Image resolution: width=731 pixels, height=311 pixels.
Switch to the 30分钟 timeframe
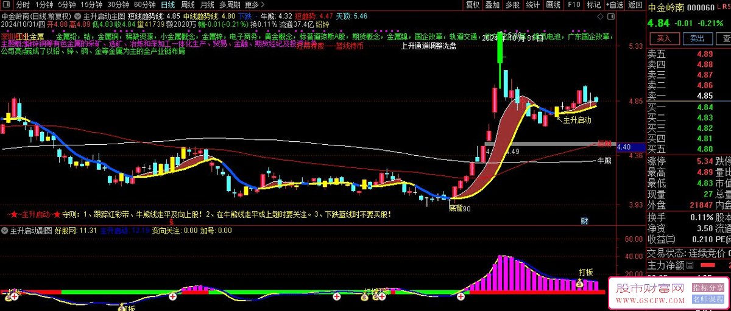[118, 4]
